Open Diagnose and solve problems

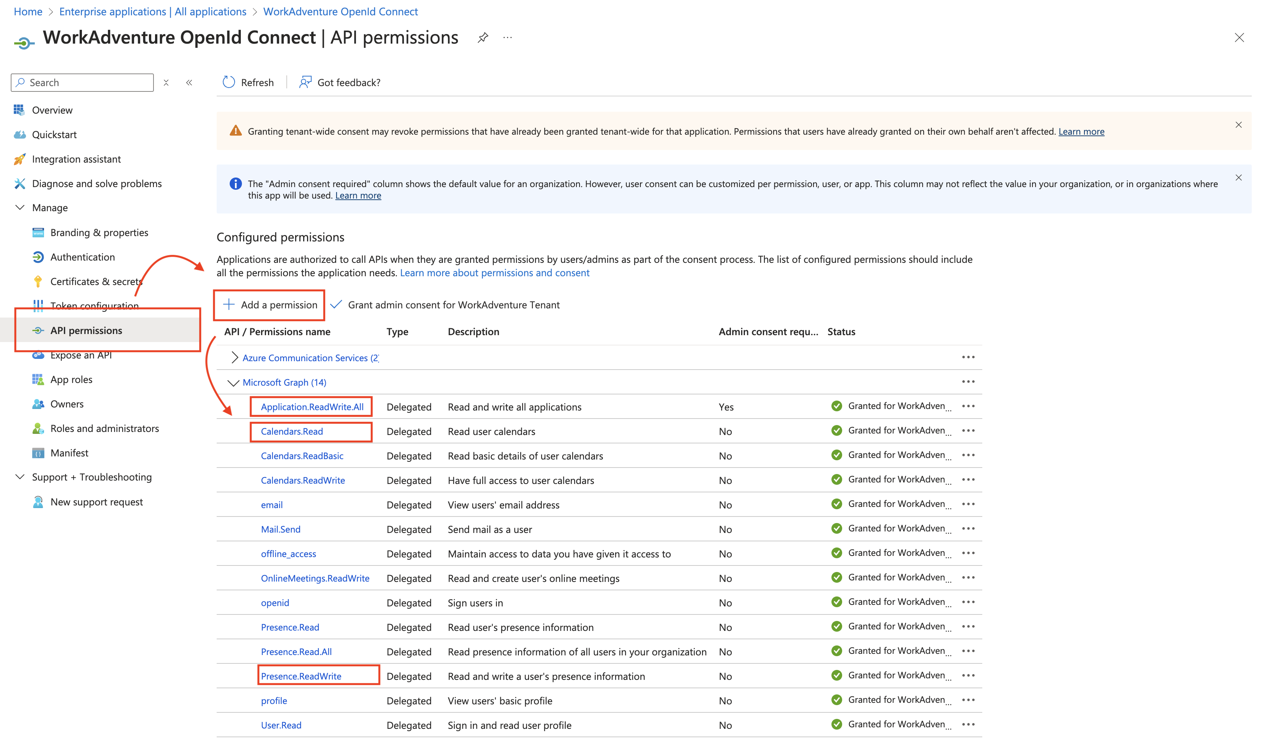point(97,183)
